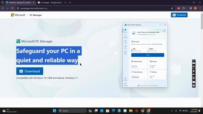Click the forward navigation arrow
203x114 pixels.
point(8,8)
